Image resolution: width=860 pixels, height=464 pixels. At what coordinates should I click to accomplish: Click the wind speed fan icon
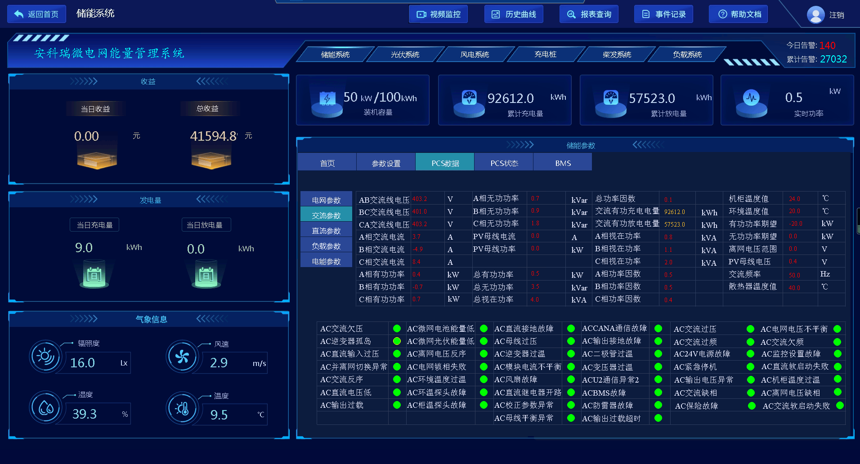(182, 357)
